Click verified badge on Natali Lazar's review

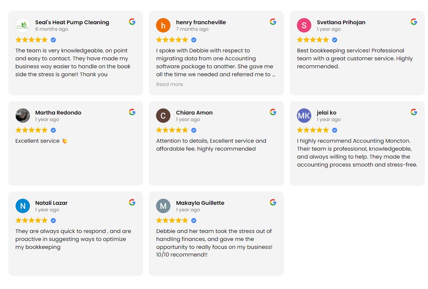click(53, 220)
